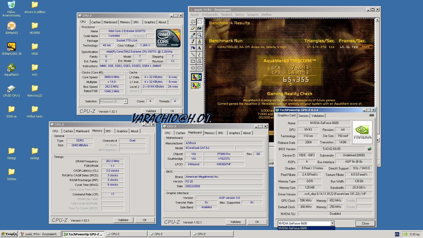The width and height of the screenshot is (423, 238).
Task: Choose the Ellipse shape tool
Action: (x=193, y=68)
